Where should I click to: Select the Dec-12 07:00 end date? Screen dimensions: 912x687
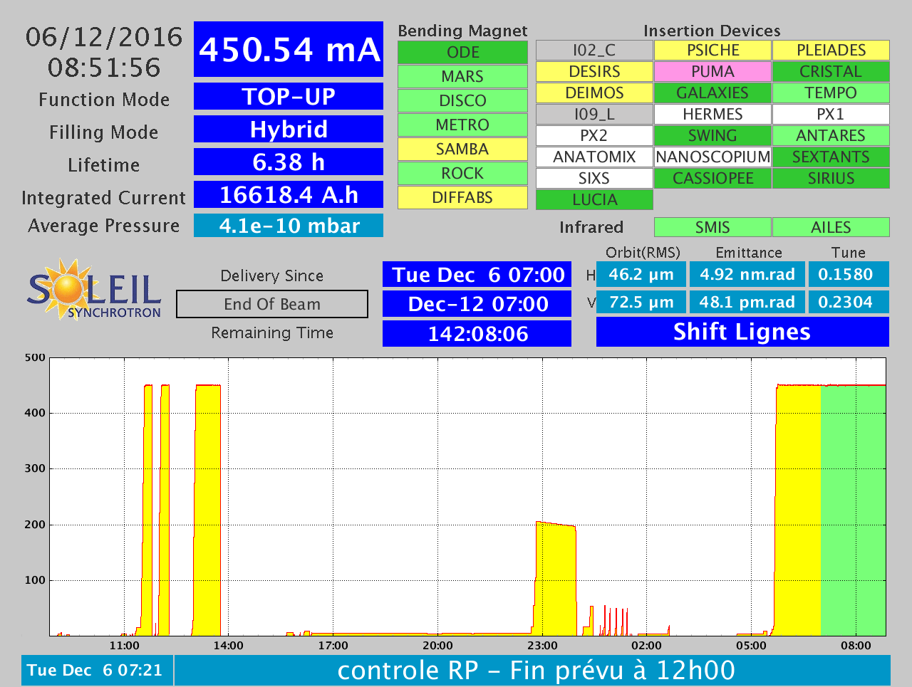(477, 304)
